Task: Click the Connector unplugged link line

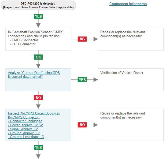Action: (x=25, y=121)
